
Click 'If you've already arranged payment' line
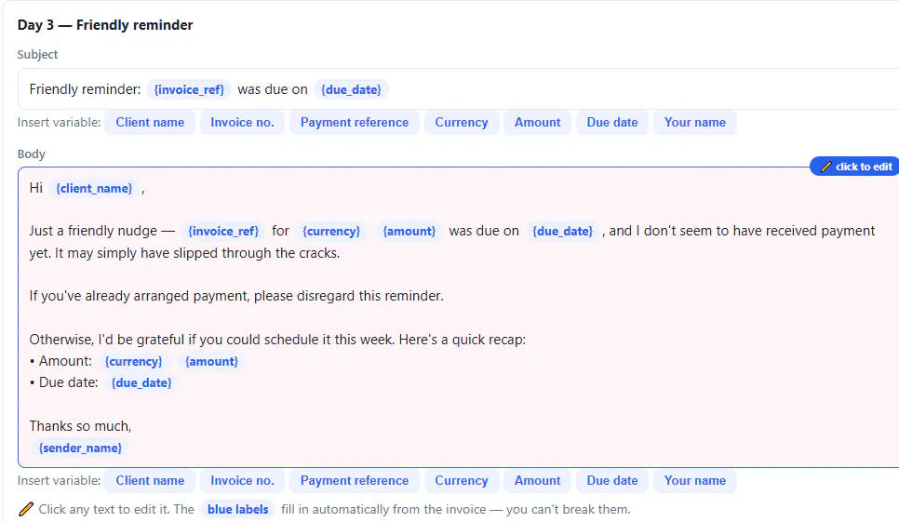pos(236,296)
